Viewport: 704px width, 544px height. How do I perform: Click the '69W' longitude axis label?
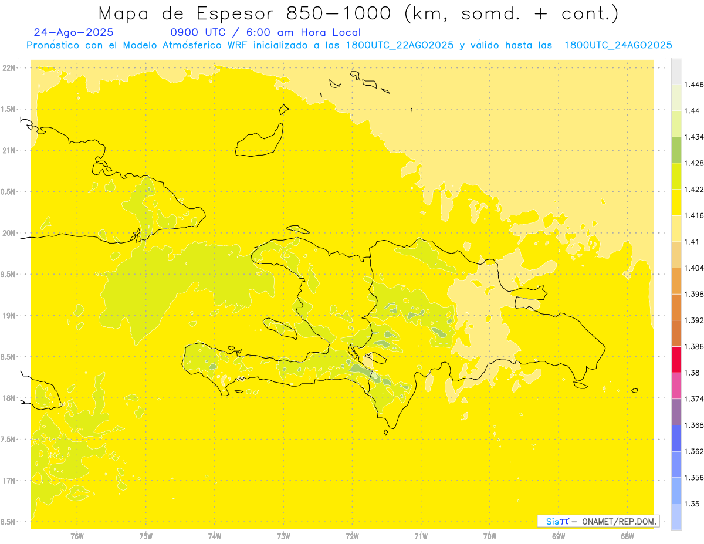[559, 535]
